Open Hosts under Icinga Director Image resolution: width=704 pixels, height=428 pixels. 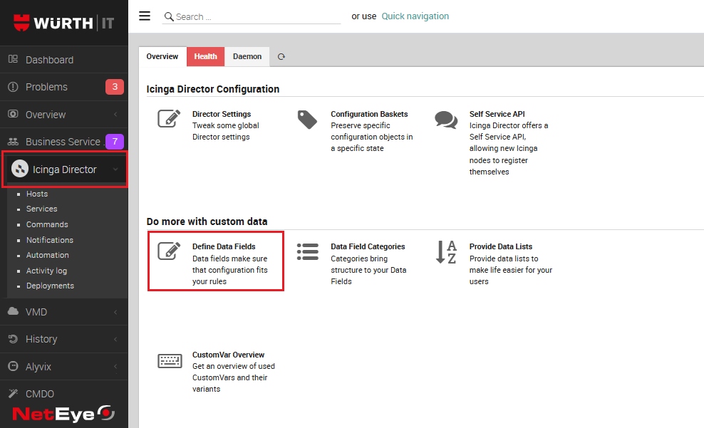[37, 194]
